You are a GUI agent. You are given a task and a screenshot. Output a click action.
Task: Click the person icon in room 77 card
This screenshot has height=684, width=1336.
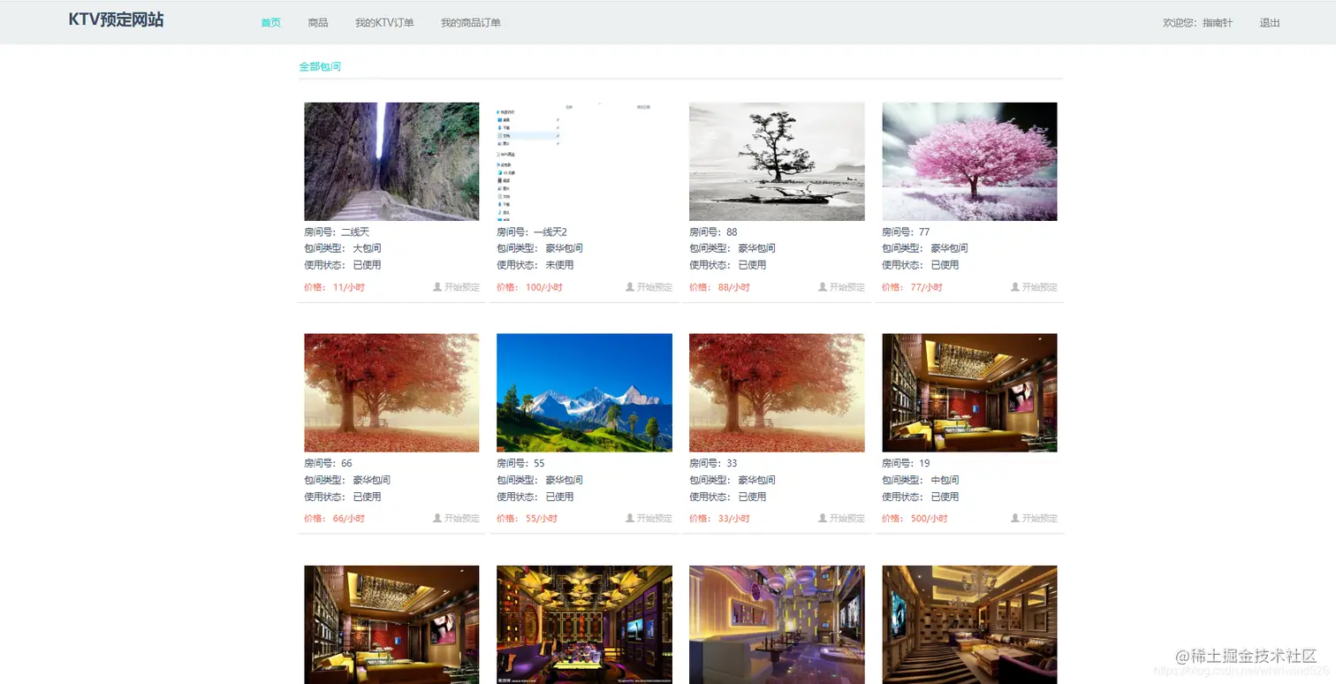click(x=1014, y=287)
